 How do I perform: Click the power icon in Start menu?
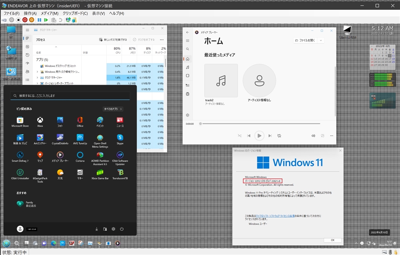122,229
